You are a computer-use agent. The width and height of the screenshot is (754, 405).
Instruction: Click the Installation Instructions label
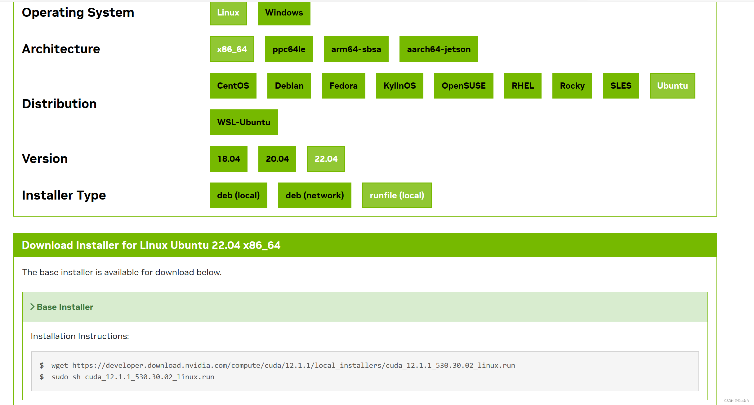[x=80, y=336]
